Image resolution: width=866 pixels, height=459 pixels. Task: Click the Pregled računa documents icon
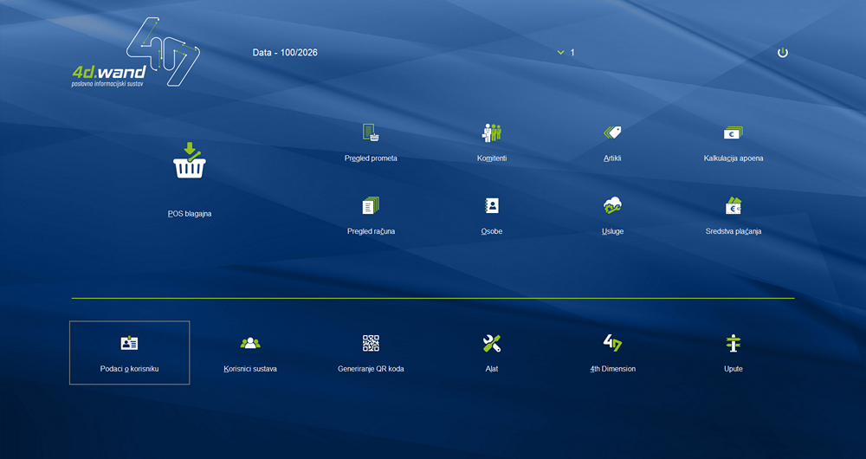[371, 205]
